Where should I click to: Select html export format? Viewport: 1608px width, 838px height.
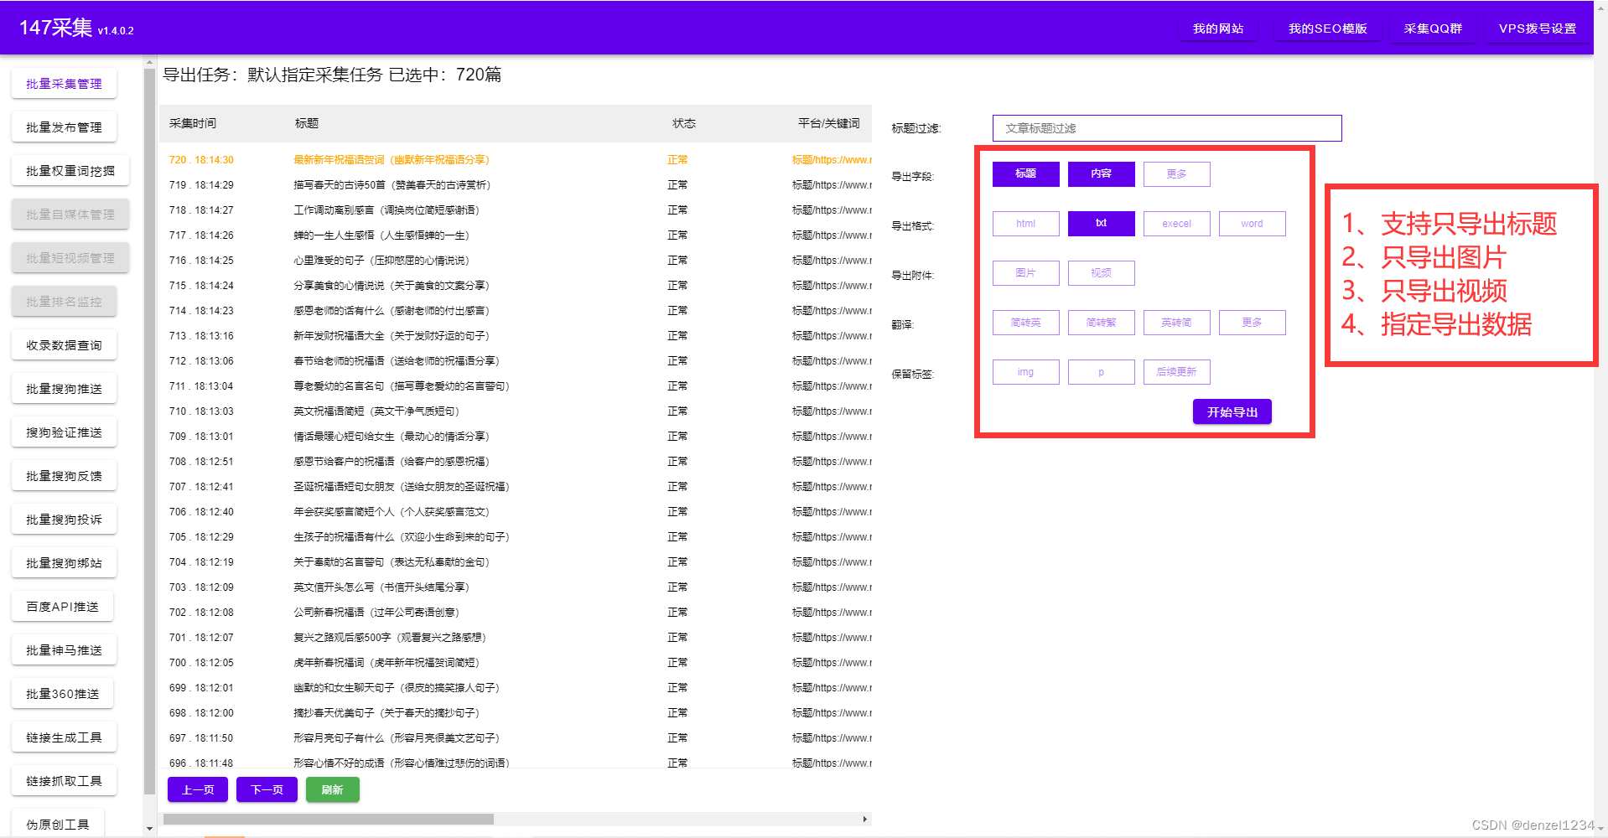tap(1026, 224)
